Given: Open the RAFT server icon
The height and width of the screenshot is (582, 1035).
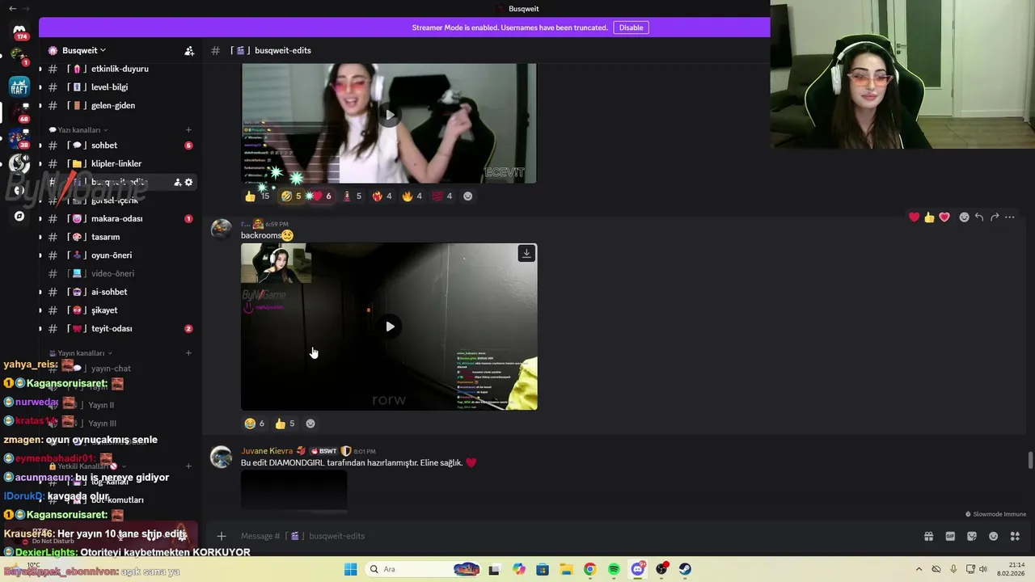Looking at the screenshot, I should pos(19,87).
